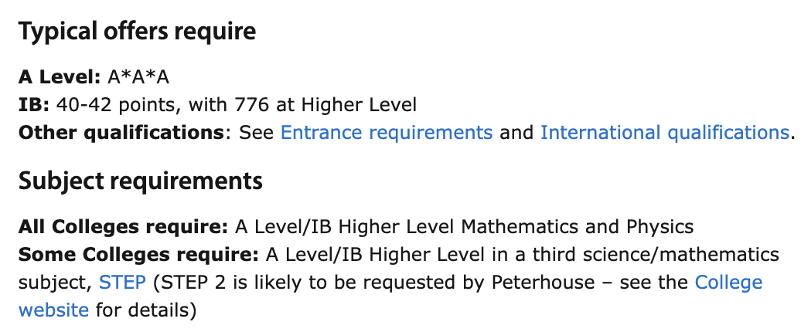Click the bold "A Level:" label
The height and width of the screenshot is (332, 801).
tap(60, 77)
